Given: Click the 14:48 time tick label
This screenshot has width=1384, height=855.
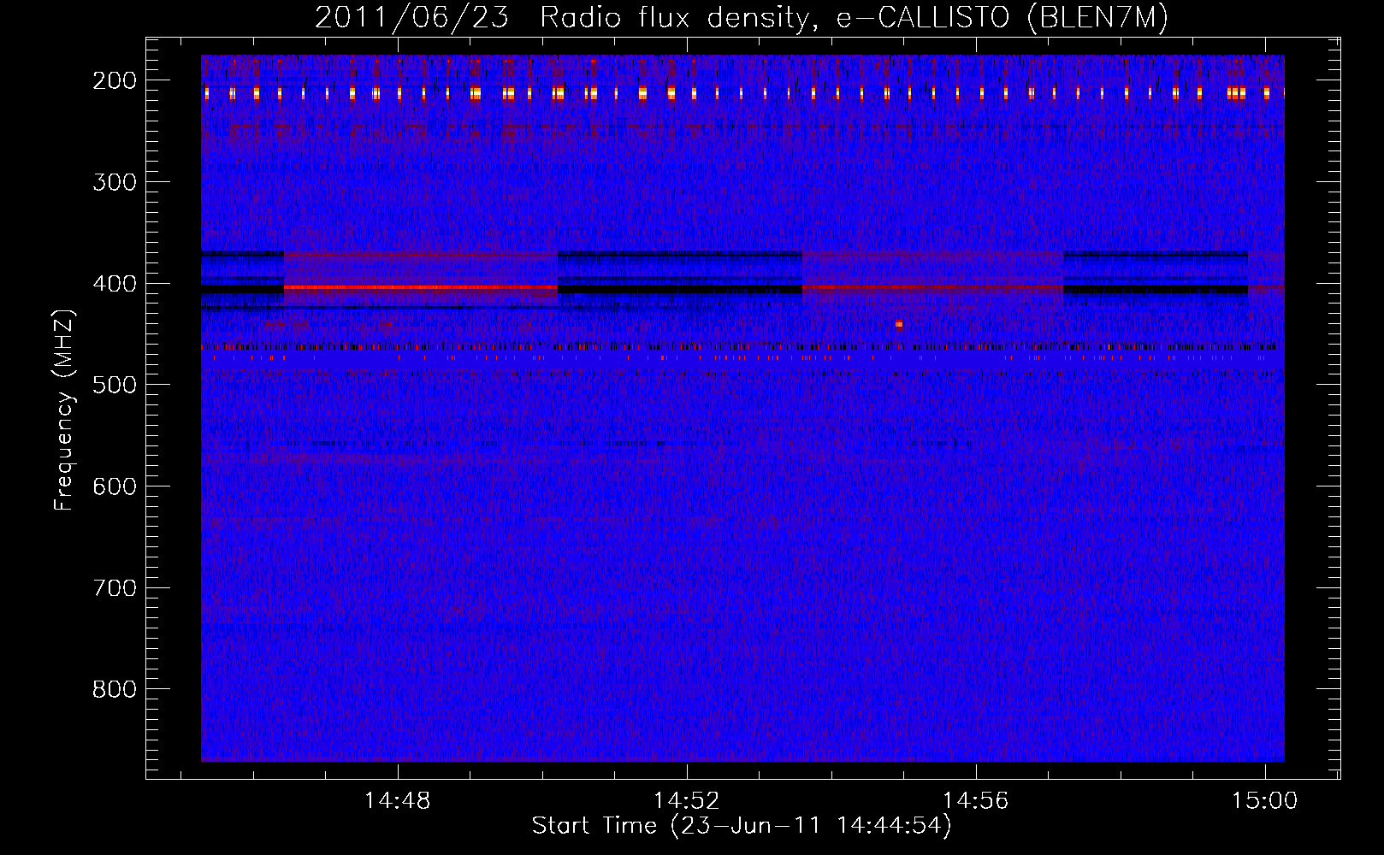Looking at the screenshot, I should click(x=397, y=801).
